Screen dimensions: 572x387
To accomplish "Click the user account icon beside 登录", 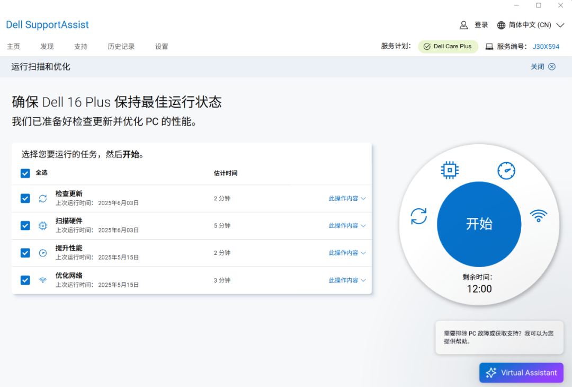I will (463, 25).
